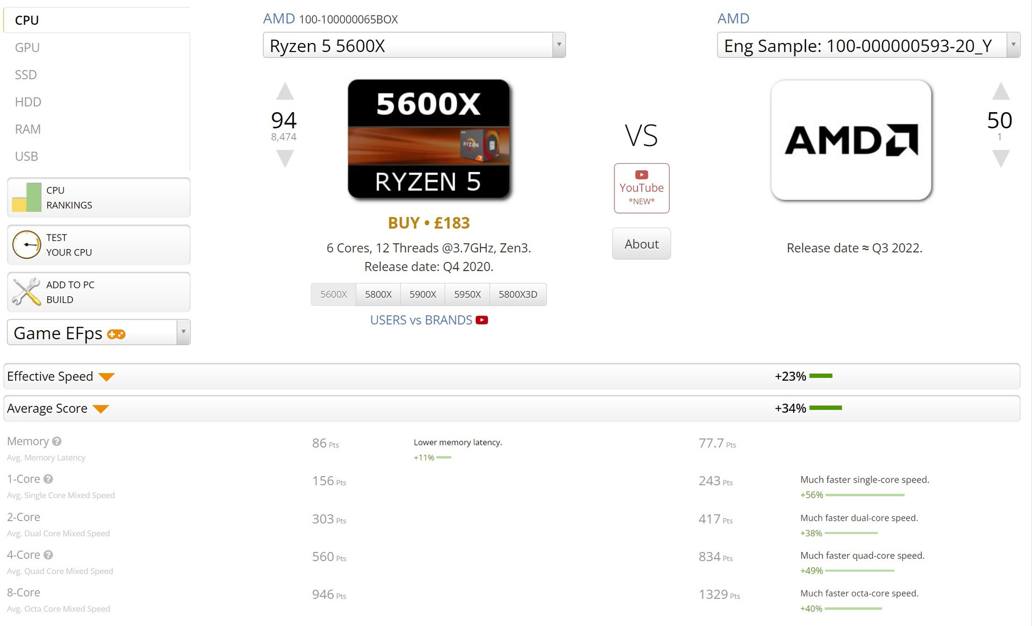Open the CPU Rankings chart icon
1032x626 pixels.
[26, 198]
